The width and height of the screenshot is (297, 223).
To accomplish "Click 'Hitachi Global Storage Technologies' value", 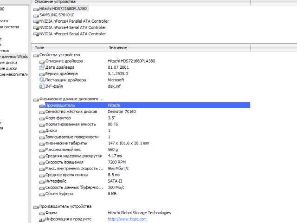I will pyautogui.click(x=139, y=213).
